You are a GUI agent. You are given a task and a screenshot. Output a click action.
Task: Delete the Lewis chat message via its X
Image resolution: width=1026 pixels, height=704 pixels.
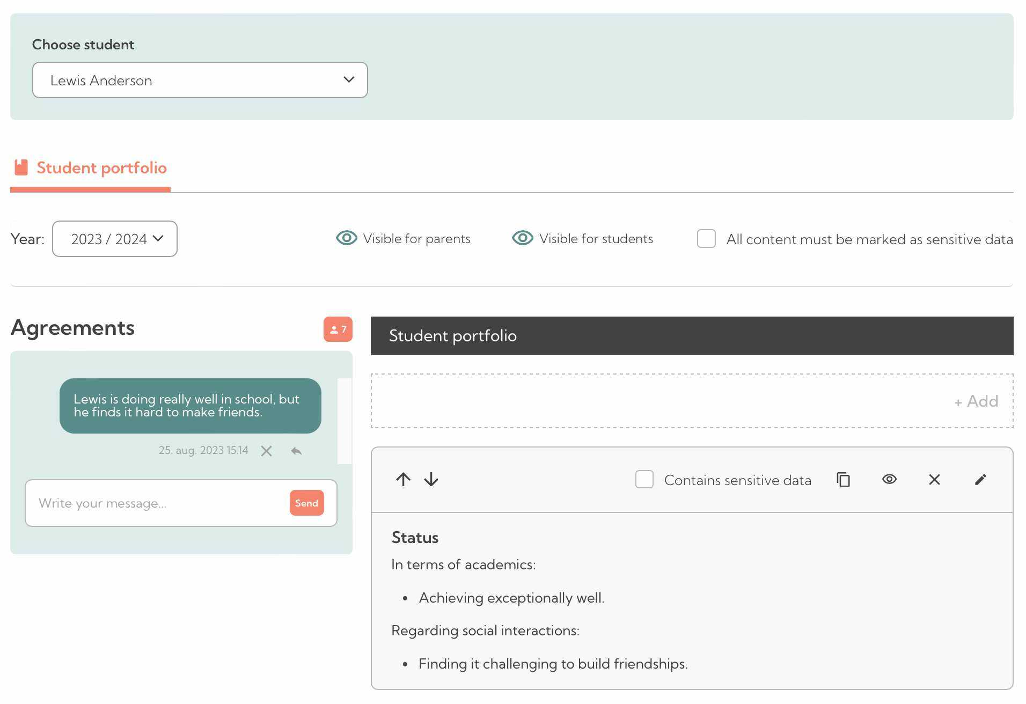coord(266,451)
